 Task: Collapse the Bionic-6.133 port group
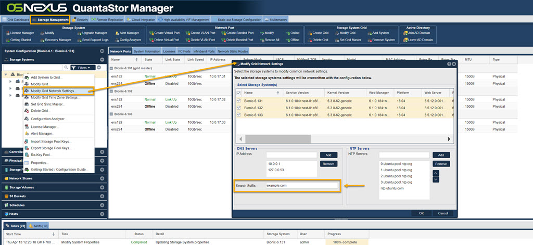111,114
